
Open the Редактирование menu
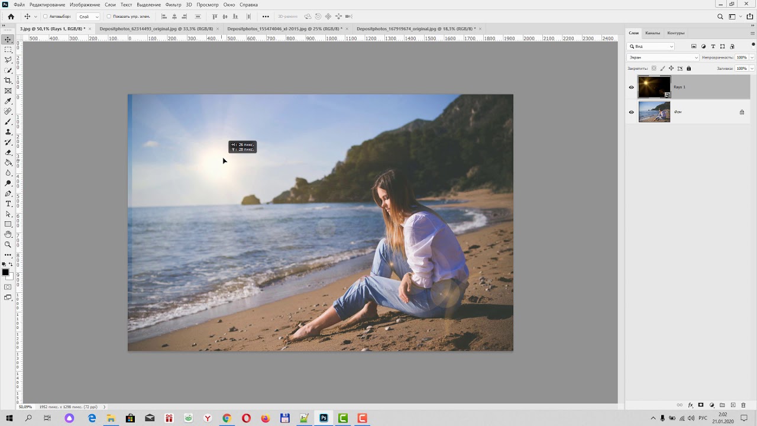pyautogui.click(x=47, y=4)
